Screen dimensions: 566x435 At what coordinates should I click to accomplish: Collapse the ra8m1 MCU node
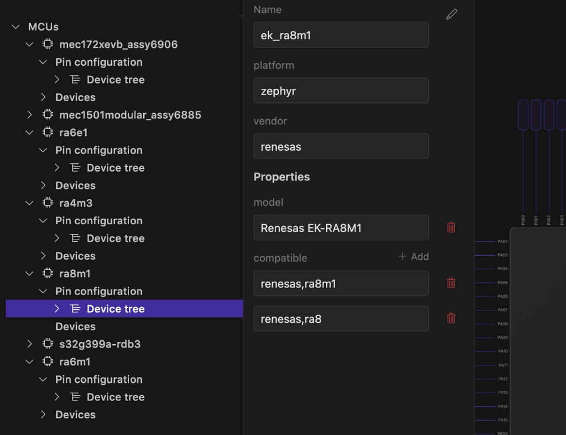[30, 274]
